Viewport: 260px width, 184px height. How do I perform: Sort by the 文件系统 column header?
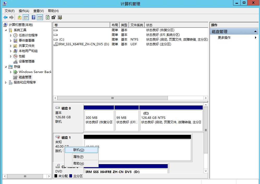[137, 25]
